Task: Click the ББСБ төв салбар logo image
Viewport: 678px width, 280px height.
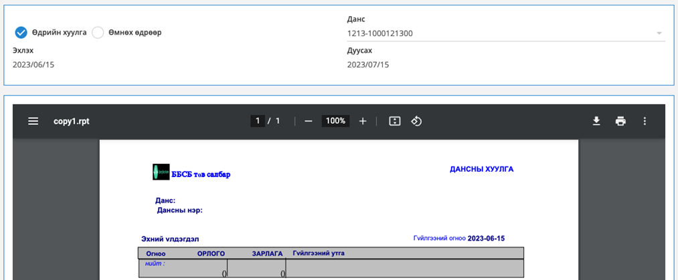Action: point(161,172)
